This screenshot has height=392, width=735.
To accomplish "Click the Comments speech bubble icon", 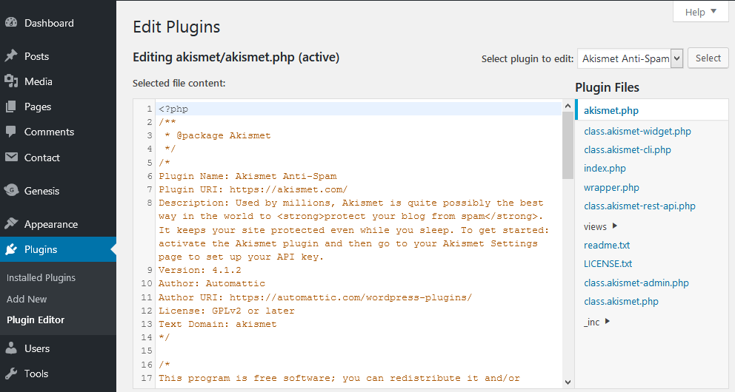I will 11,132.
